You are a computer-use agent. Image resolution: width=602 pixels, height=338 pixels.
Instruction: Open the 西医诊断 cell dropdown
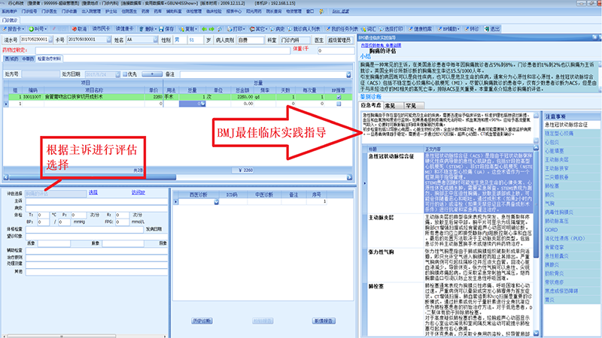coord(216,201)
